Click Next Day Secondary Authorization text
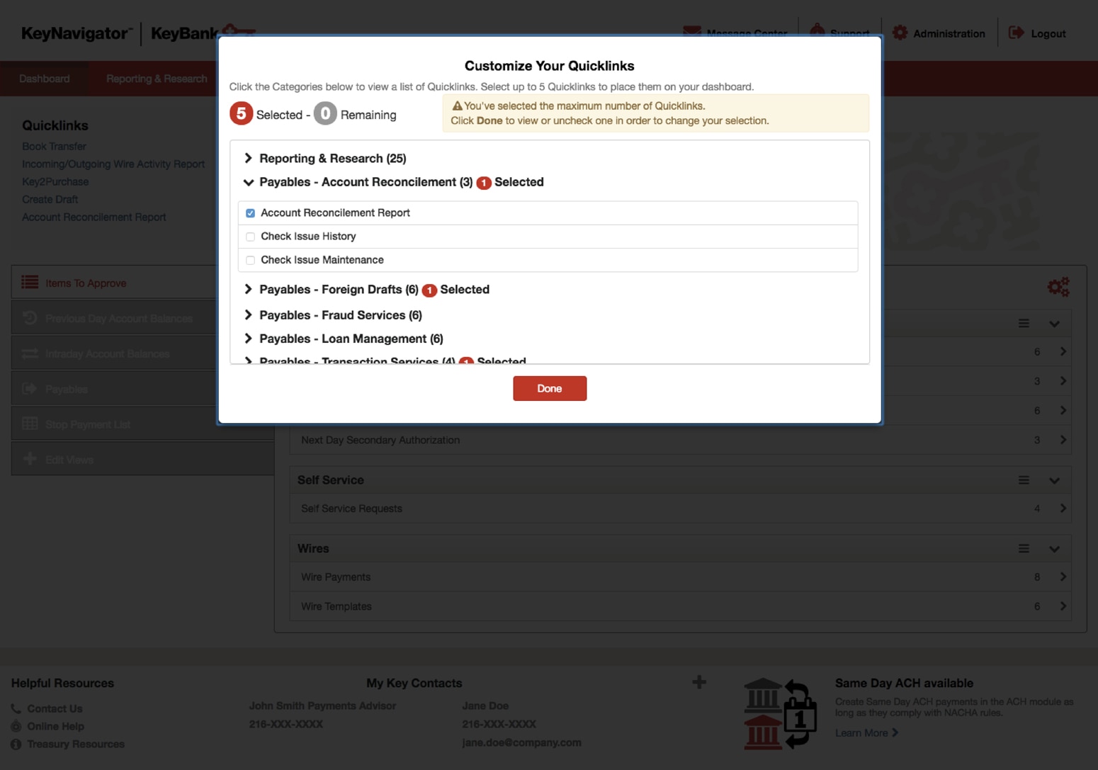 (380, 440)
